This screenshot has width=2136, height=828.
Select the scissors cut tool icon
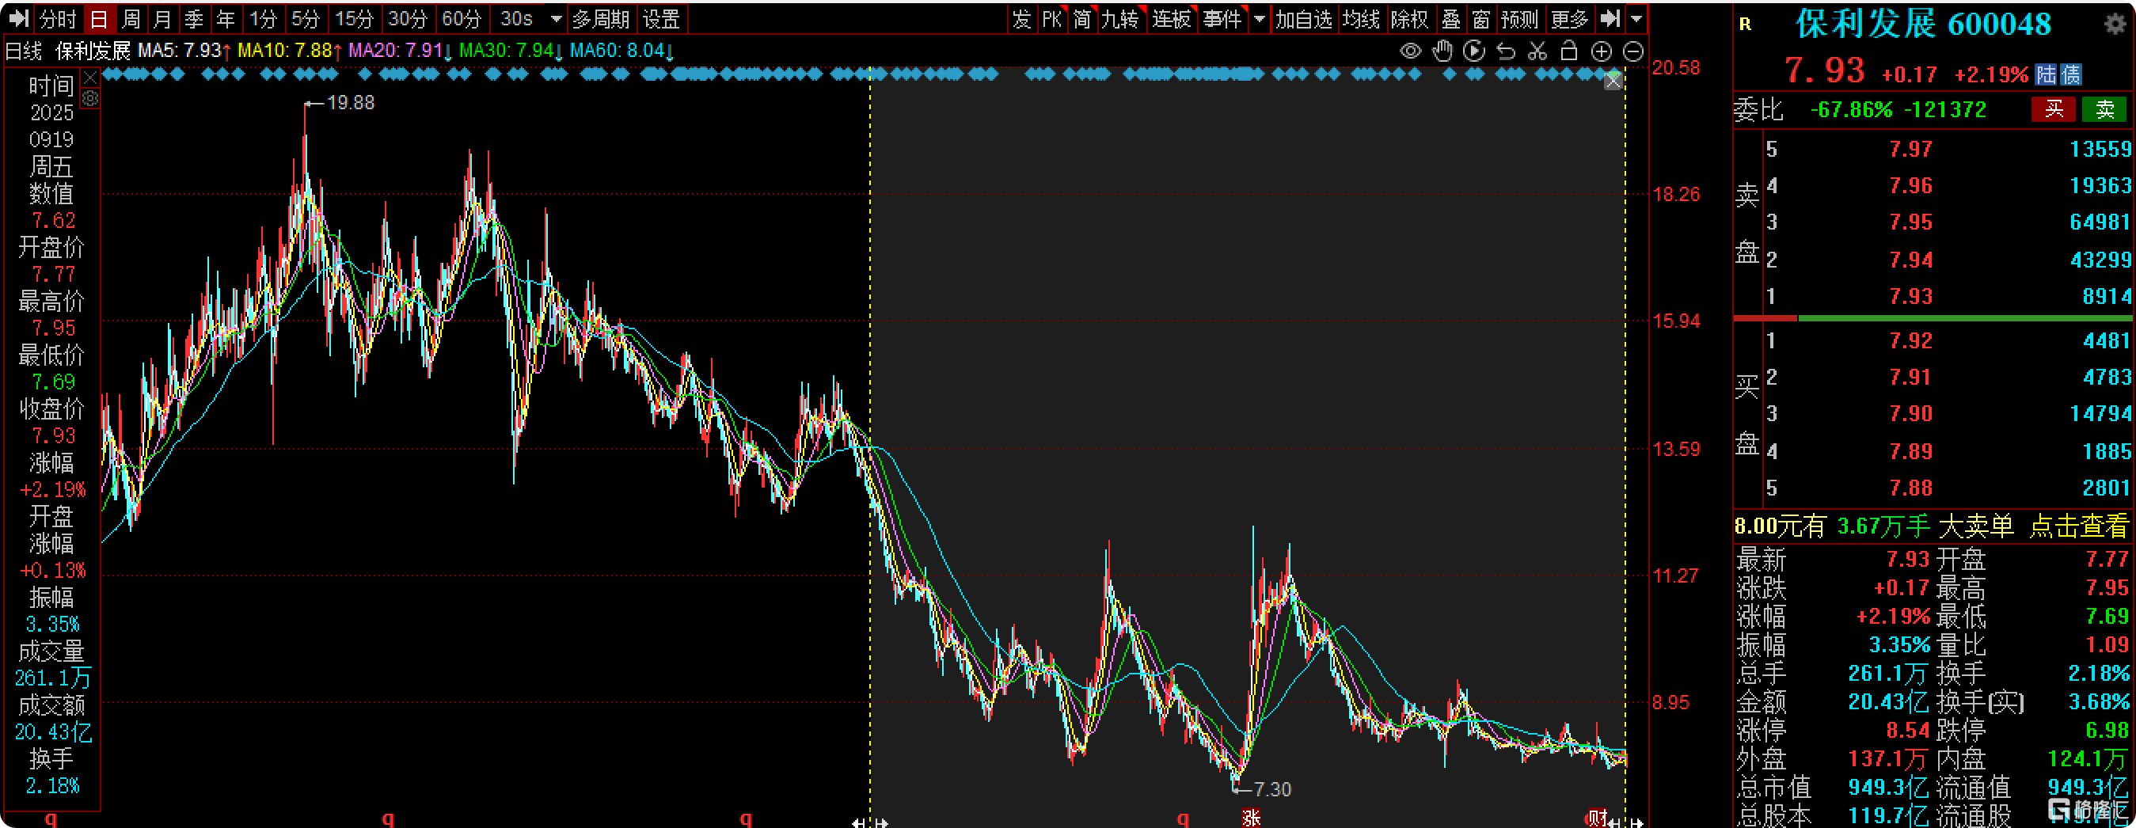coord(1537,51)
